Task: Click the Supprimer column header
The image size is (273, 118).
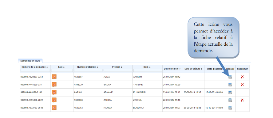Action: click(x=242, y=69)
